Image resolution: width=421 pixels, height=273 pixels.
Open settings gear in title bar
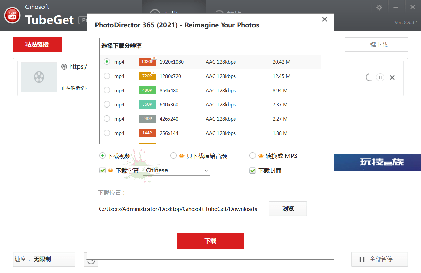pyautogui.click(x=379, y=7)
